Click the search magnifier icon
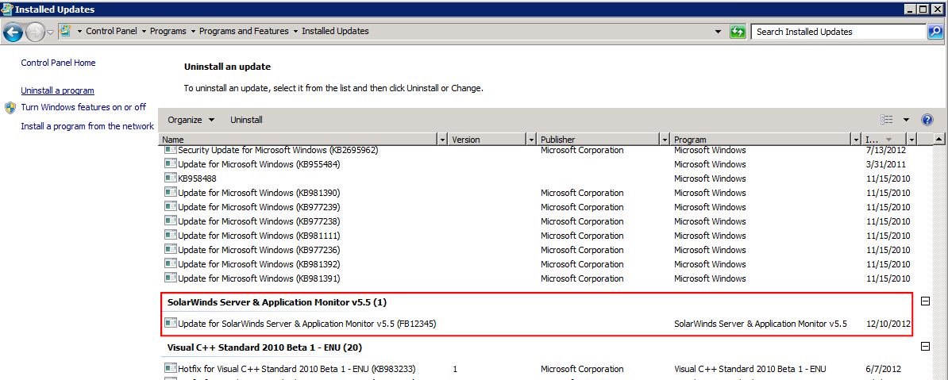Image resolution: width=948 pixels, height=380 pixels. (935, 32)
